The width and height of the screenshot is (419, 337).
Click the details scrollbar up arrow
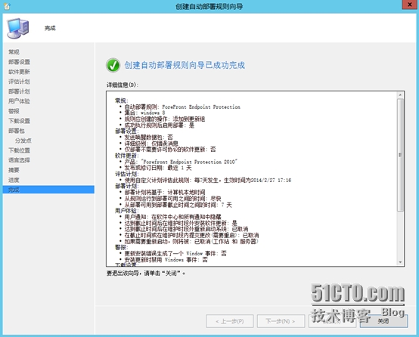pos(400,94)
